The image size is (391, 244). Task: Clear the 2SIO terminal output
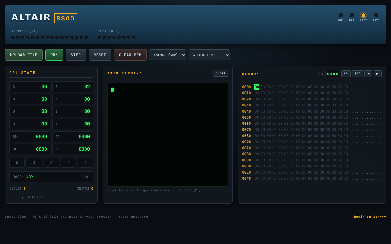221,73
